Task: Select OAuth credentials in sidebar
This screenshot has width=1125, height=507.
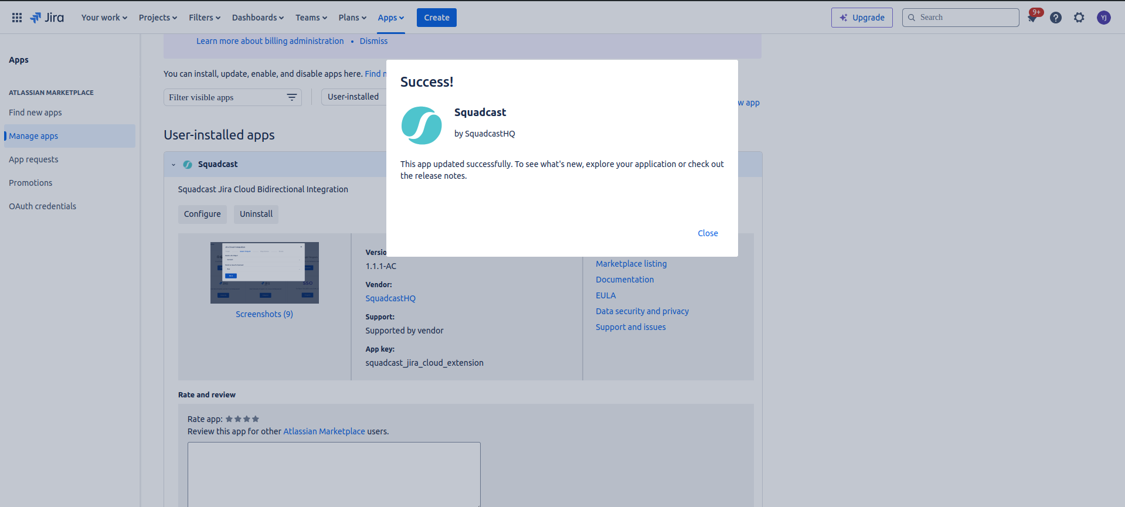Action: click(42, 206)
